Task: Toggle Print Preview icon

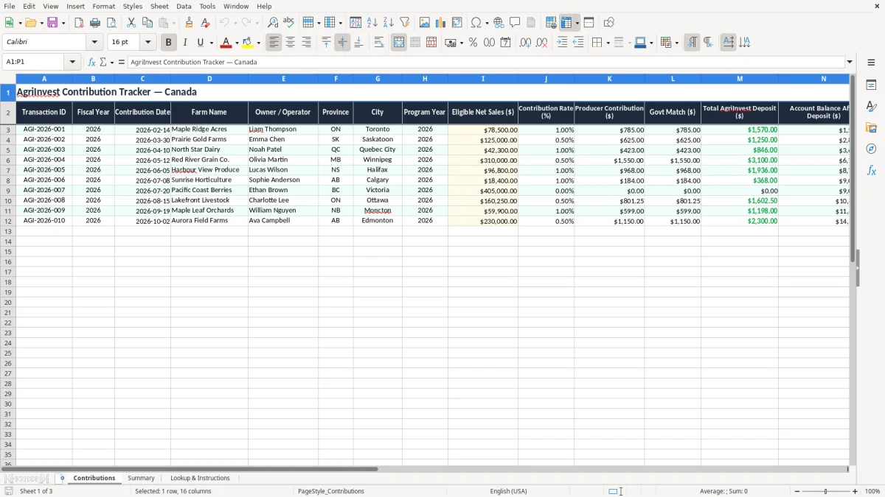Action: coord(111,23)
